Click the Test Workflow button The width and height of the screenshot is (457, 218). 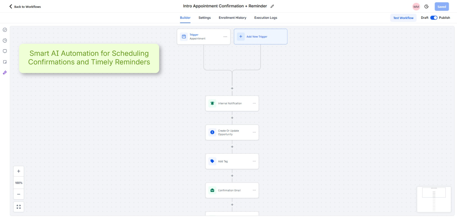pos(403,18)
